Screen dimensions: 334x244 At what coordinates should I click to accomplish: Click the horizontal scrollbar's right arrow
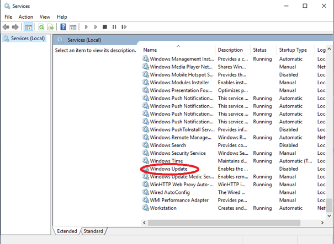(x=323, y=222)
